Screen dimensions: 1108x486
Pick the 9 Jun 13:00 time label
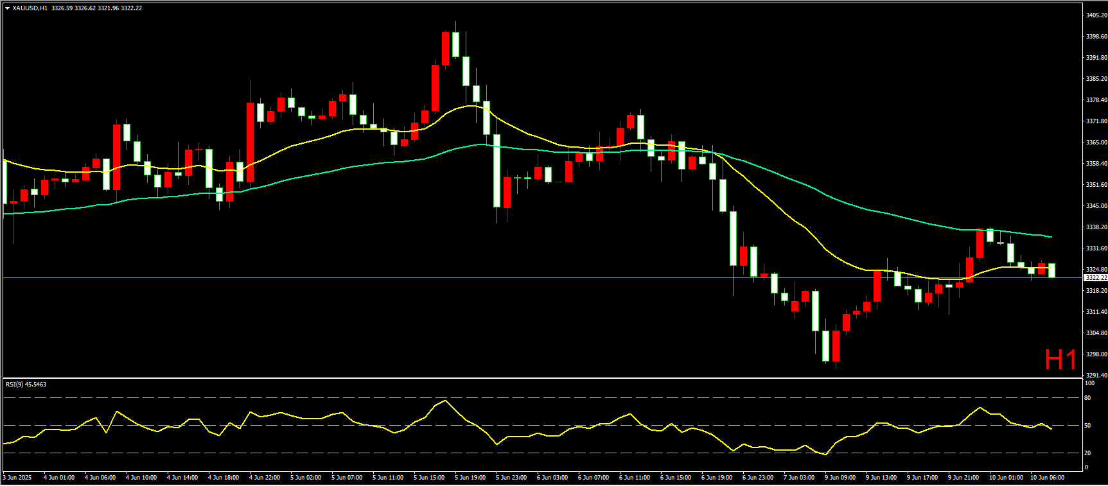[x=881, y=478]
